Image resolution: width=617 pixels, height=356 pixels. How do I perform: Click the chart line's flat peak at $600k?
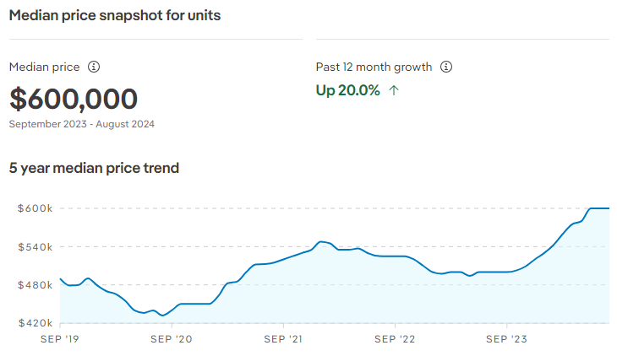pyautogui.click(x=599, y=208)
